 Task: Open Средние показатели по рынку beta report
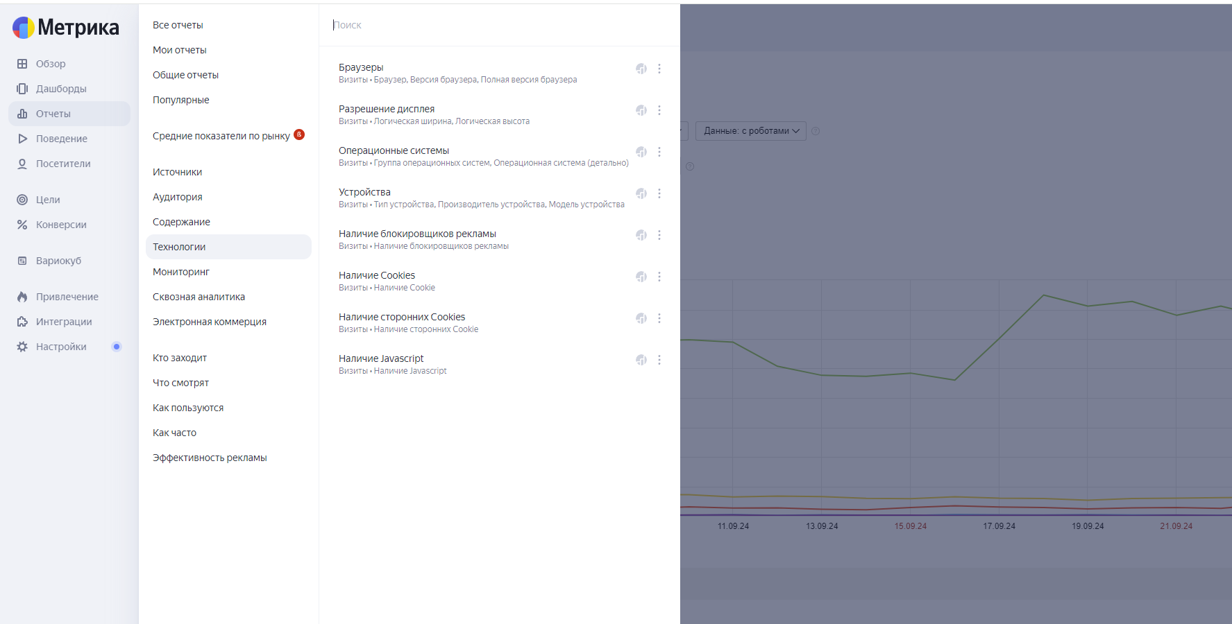221,136
